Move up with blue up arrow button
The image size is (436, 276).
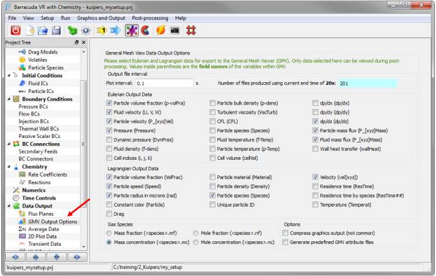click(35, 257)
